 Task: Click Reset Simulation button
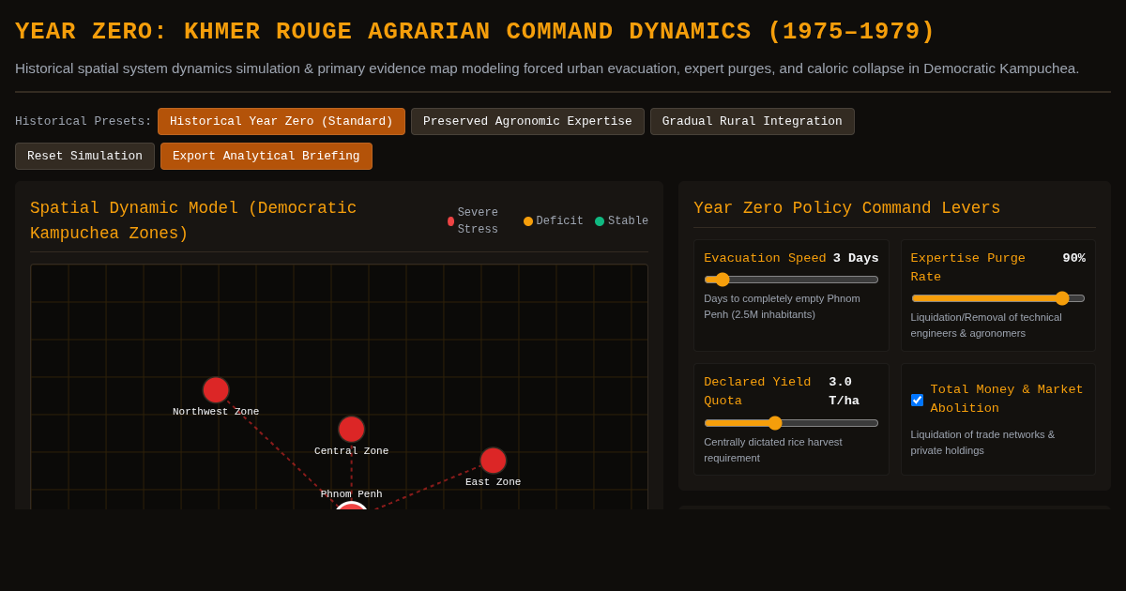click(84, 156)
